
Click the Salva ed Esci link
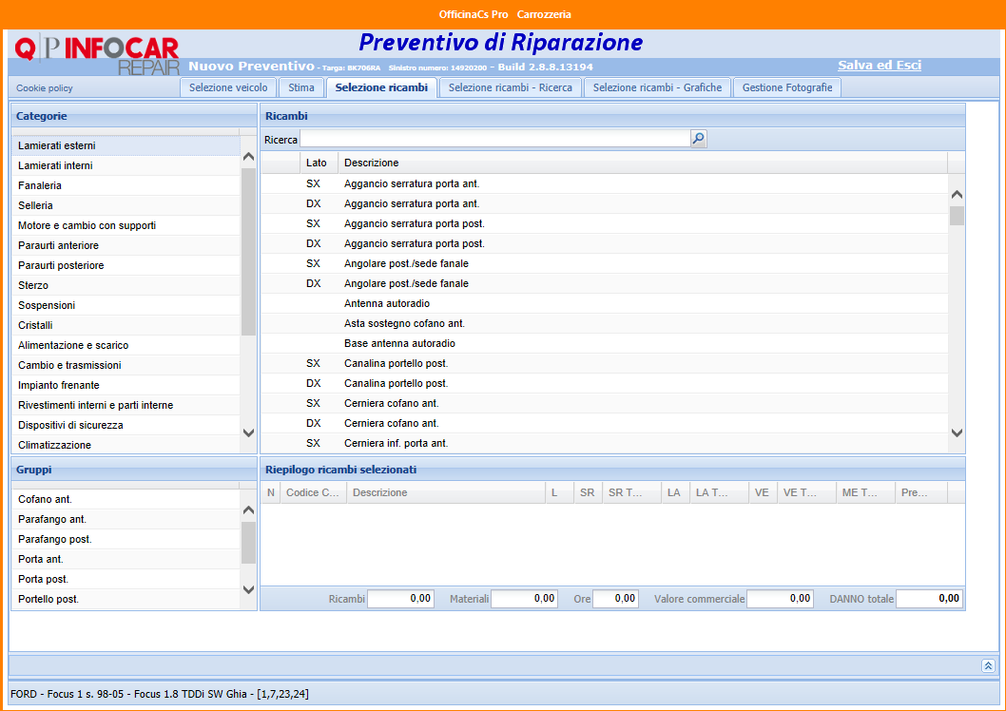pyautogui.click(x=880, y=66)
